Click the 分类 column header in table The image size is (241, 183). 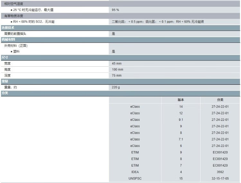pos(220,100)
